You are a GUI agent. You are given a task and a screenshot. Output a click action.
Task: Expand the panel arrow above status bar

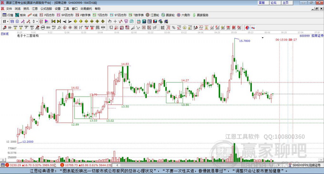pyautogui.click(x=3, y=160)
